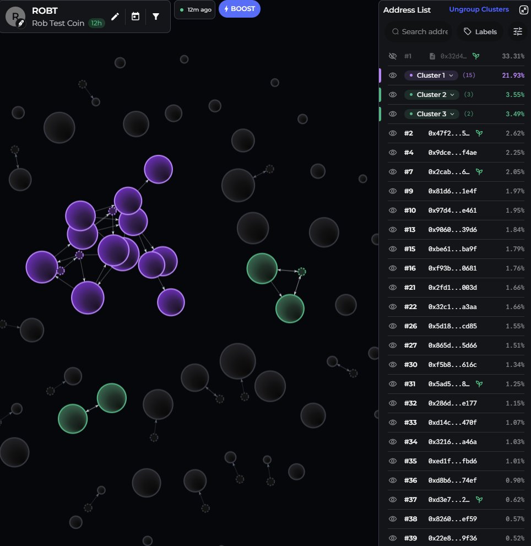
Task: Select address row 0x97d4...e461
Action: [456, 210]
